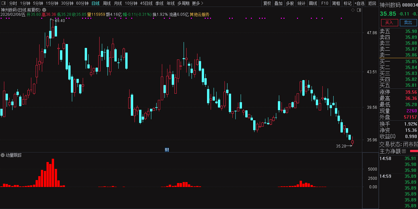This screenshot has width=418, height=209.
Task: Switch to 简框 simple frame mode
Action: [336, 3]
